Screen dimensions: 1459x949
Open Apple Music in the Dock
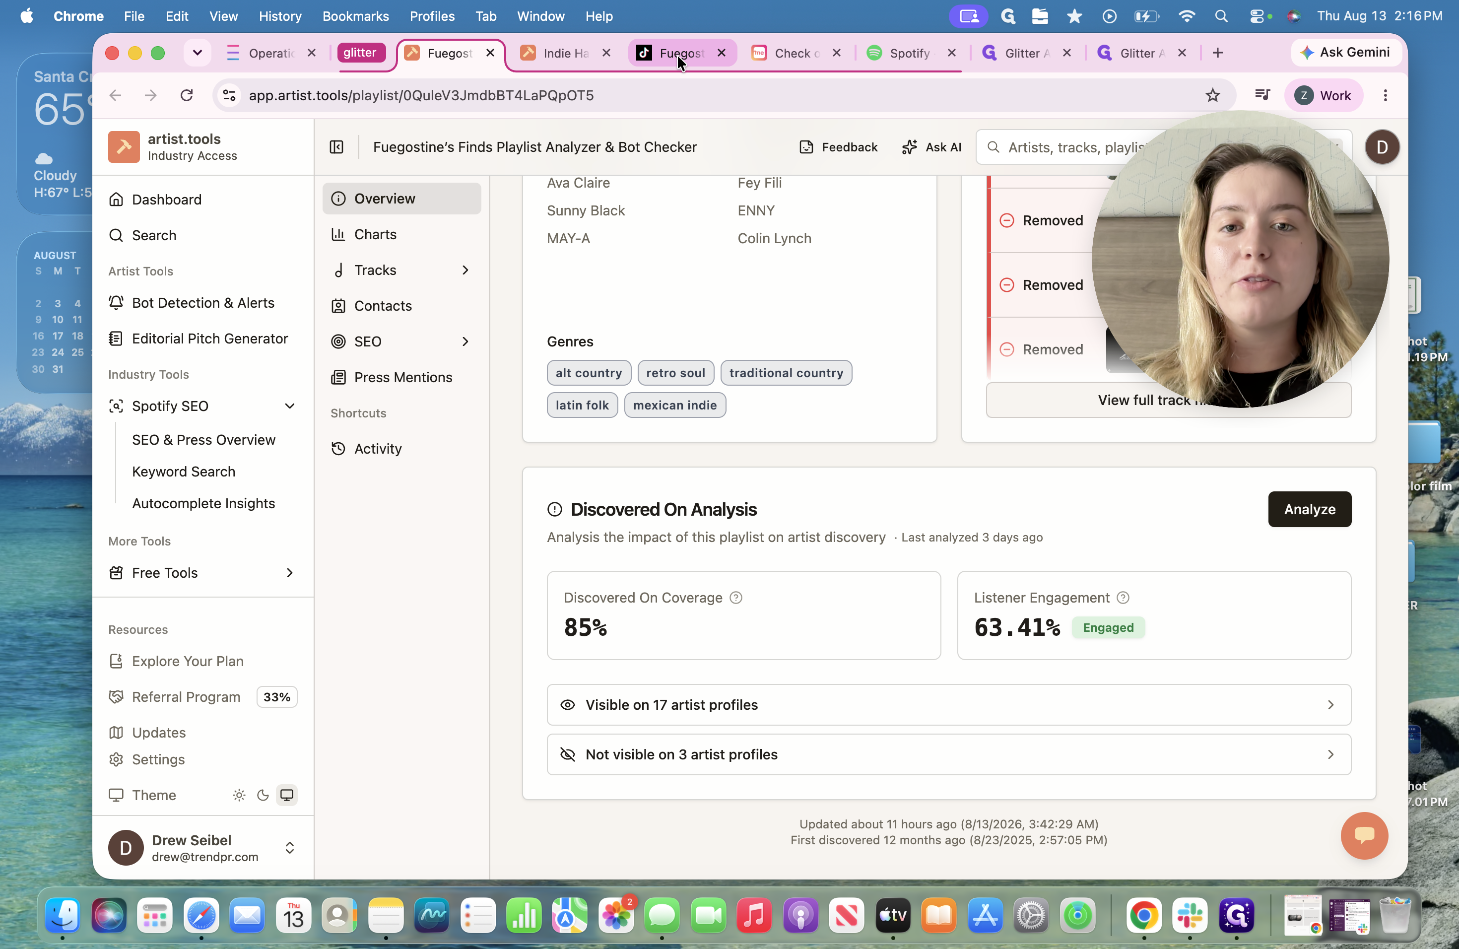[x=754, y=915]
